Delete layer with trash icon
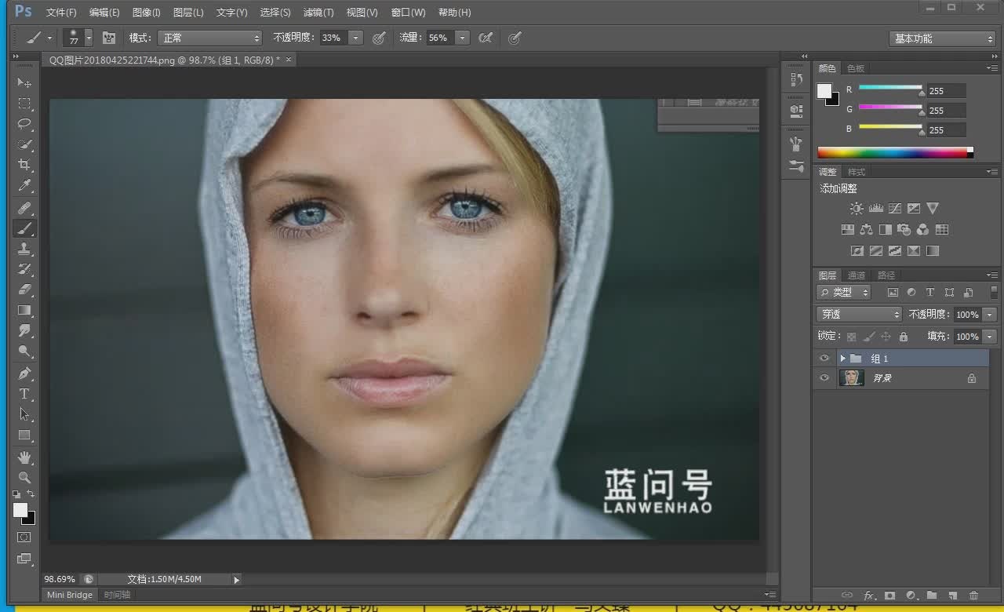 pyautogui.click(x=974, y=596)
